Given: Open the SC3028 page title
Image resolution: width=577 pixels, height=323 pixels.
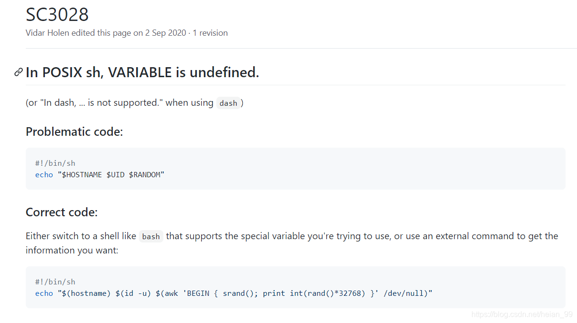Looking at the screenshot, I should click(x=57, y=15).
